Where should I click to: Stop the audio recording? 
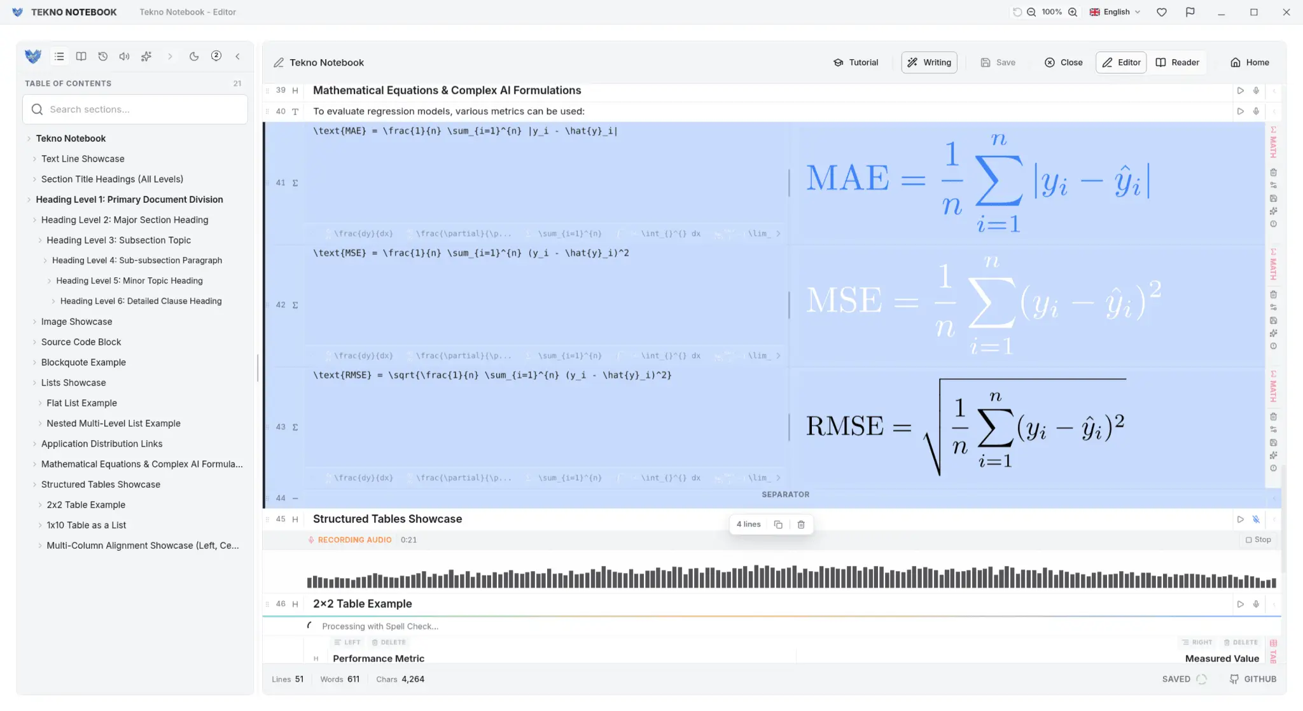point(1258,540)
